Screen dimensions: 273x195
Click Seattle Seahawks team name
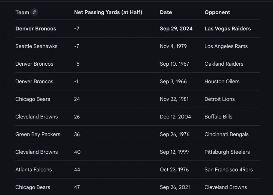point(36,46)
